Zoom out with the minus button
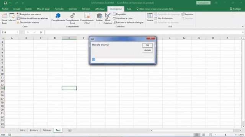 click(x=215, y=135)
